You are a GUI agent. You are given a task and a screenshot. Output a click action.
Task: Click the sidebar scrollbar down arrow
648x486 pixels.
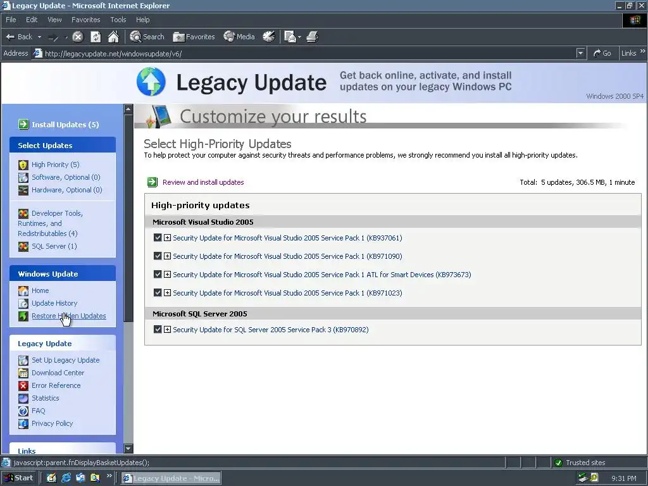click(x=128, y=449)
